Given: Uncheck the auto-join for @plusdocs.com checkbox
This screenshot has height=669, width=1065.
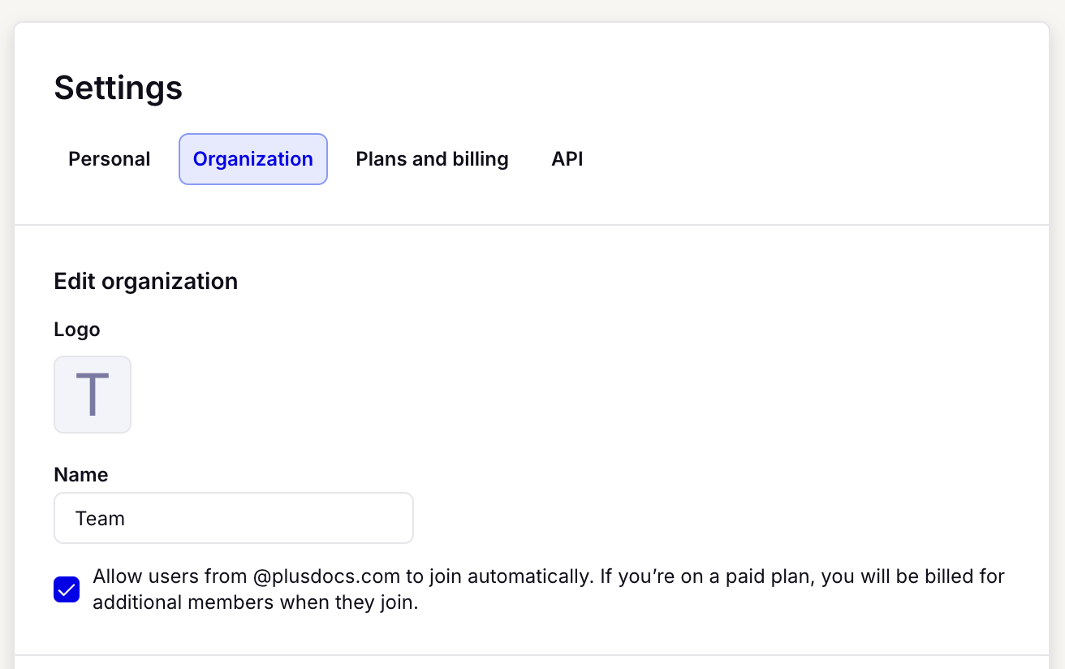Looking at the screenshot, I should (67, 589).
